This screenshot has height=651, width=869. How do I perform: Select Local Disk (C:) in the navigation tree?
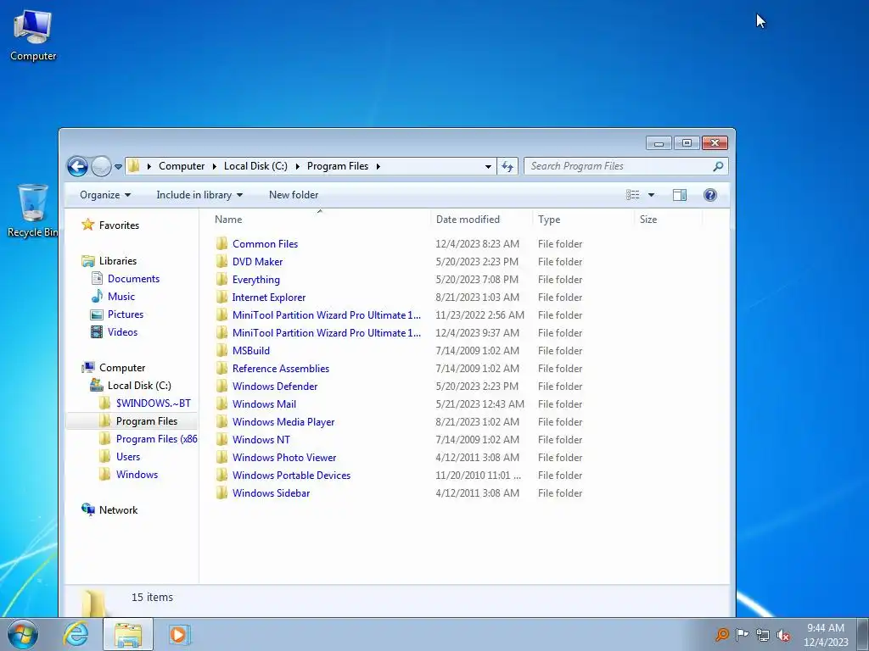tap(139, 386)
